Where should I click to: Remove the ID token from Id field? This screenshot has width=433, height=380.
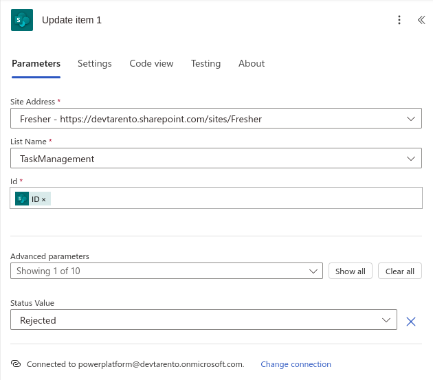click(44, 199)
